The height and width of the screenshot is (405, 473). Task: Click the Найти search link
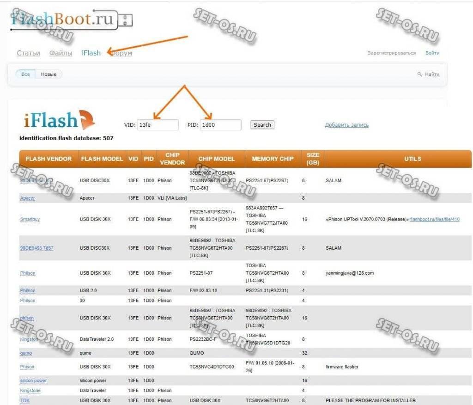click(432, 74)
